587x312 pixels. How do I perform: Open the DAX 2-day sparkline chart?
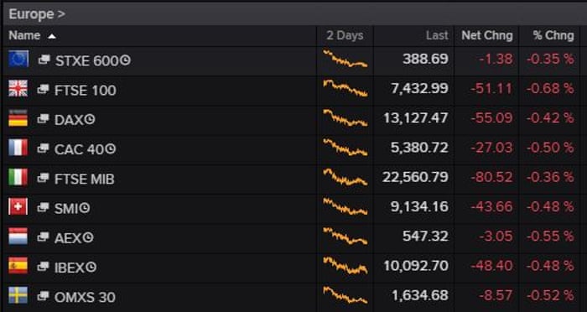click(345, 118)
